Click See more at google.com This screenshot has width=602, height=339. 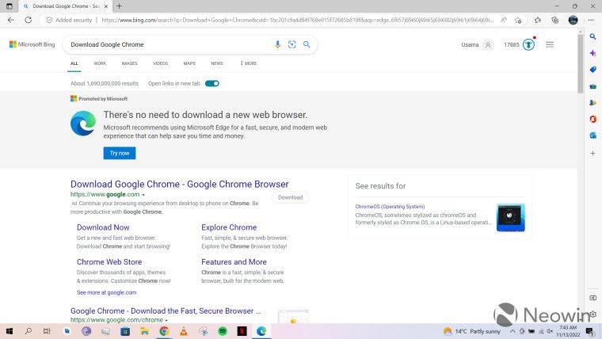[106, 292]
